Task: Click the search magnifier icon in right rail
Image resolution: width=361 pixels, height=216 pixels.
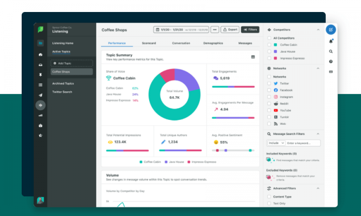Action: click(331, 51)
